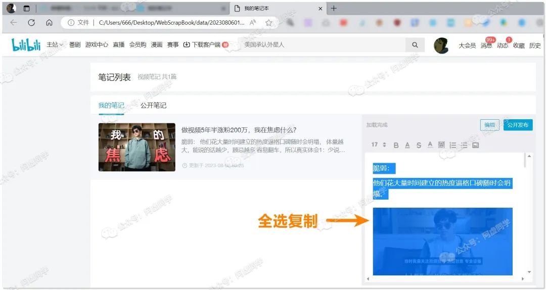Screen dimensions: 546x290
Task: Toggle strikethrough formatting in note editor
Action: coord(419,145)
